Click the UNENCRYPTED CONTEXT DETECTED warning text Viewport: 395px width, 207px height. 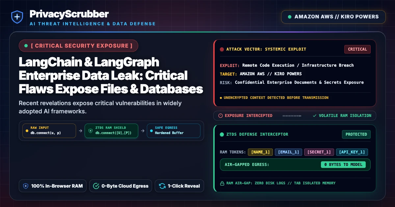point(276,98)
